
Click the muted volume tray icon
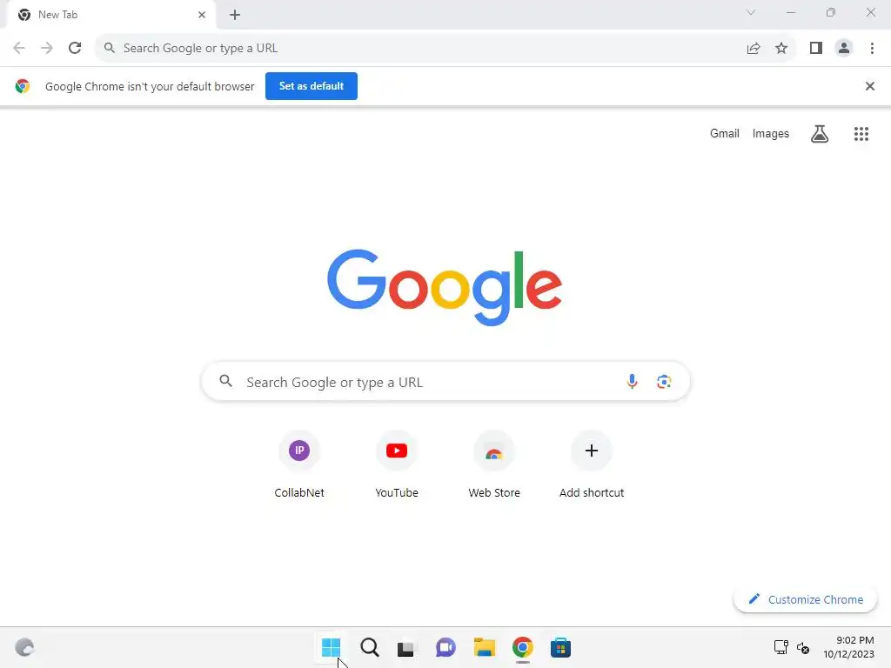pos(803,647)
